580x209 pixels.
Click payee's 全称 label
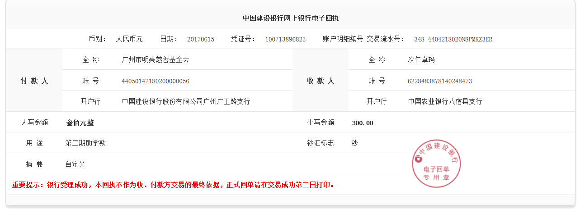[x=377, y=60]
